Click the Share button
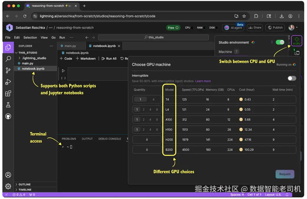The width and height of the screenshot is (307, 199). [255, 28]
